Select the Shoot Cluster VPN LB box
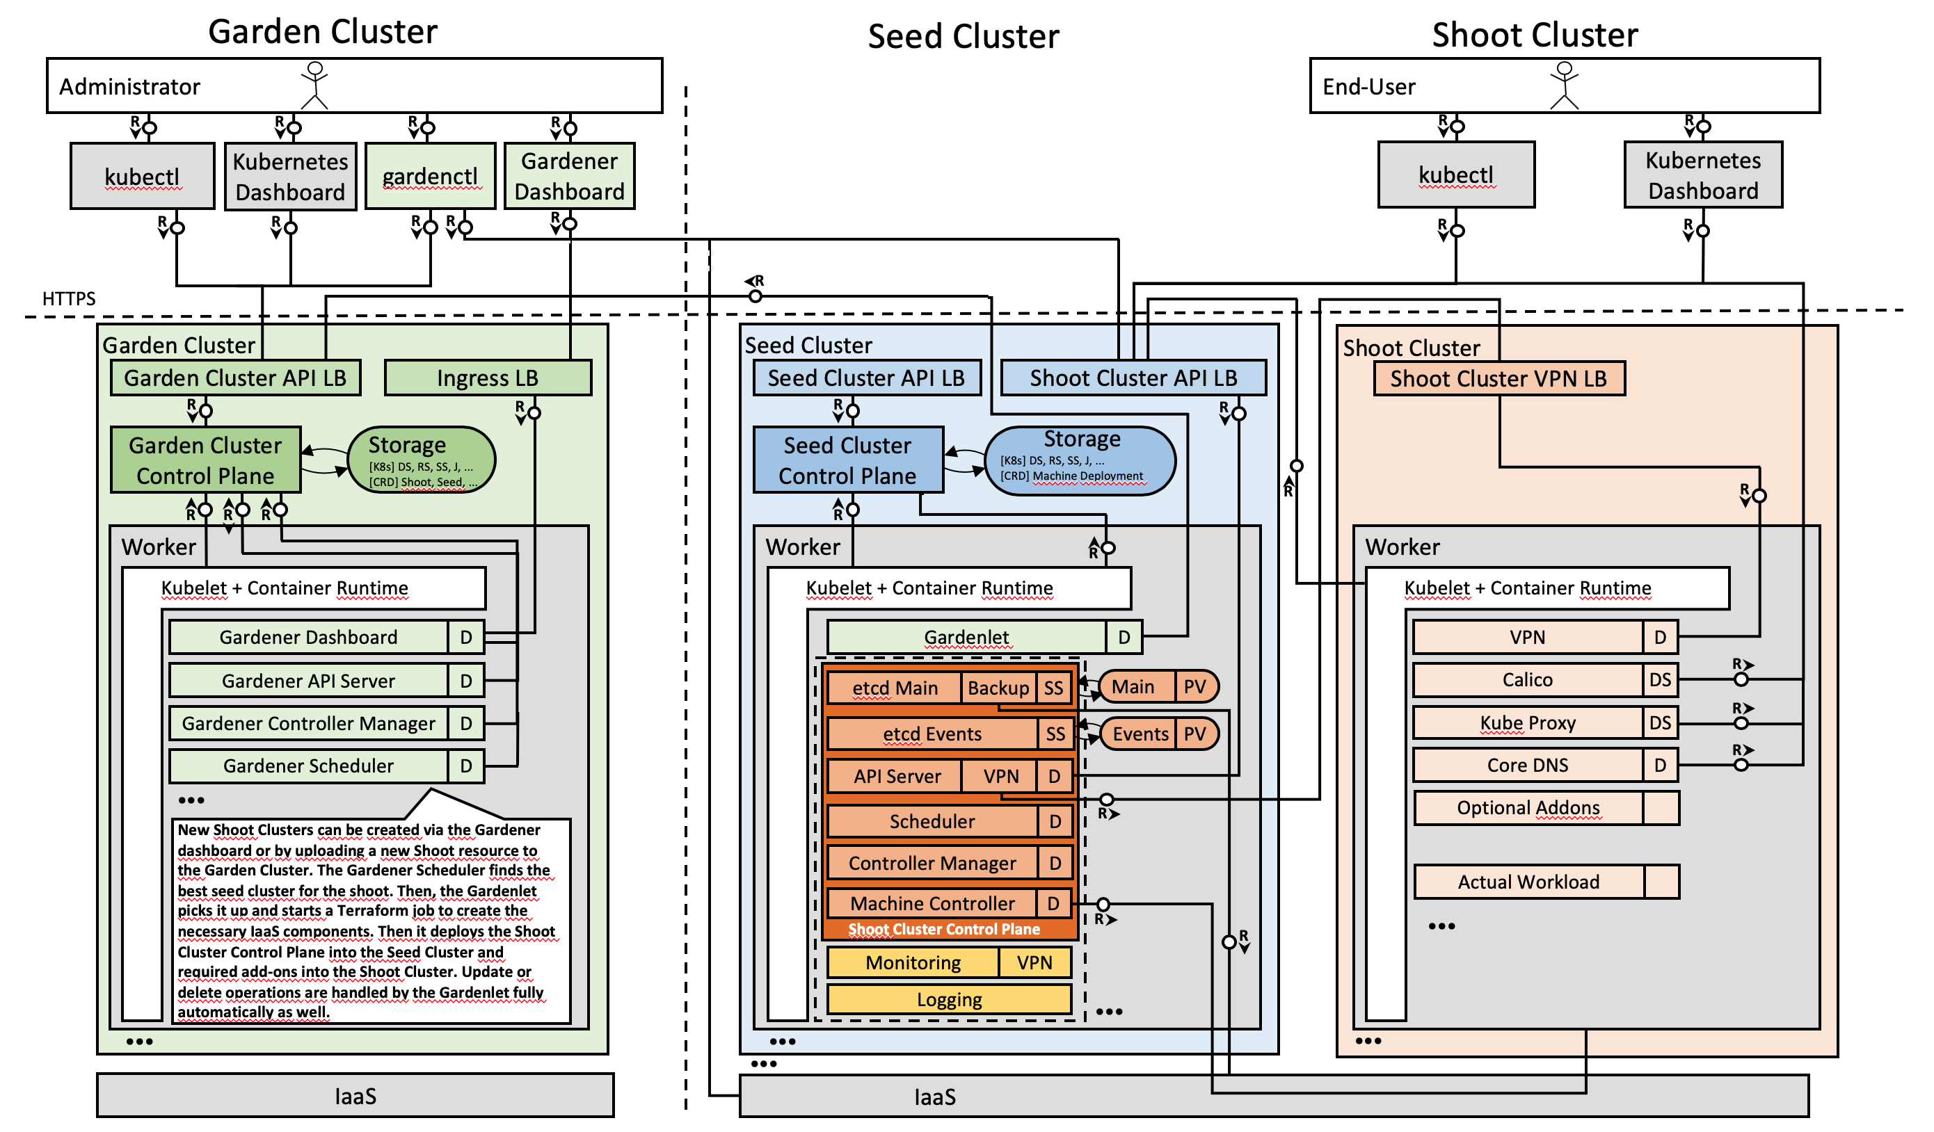Screen dimensions: 1934x1132 (1499, 379)
